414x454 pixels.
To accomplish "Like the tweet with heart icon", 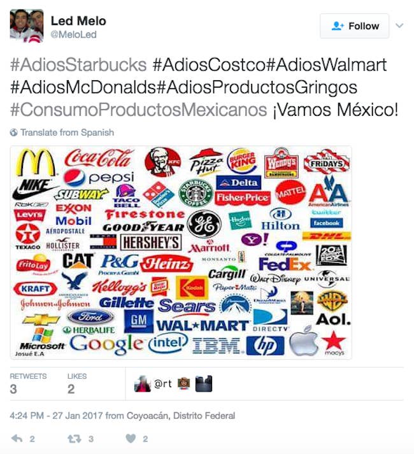I will [x=131, y=439].
